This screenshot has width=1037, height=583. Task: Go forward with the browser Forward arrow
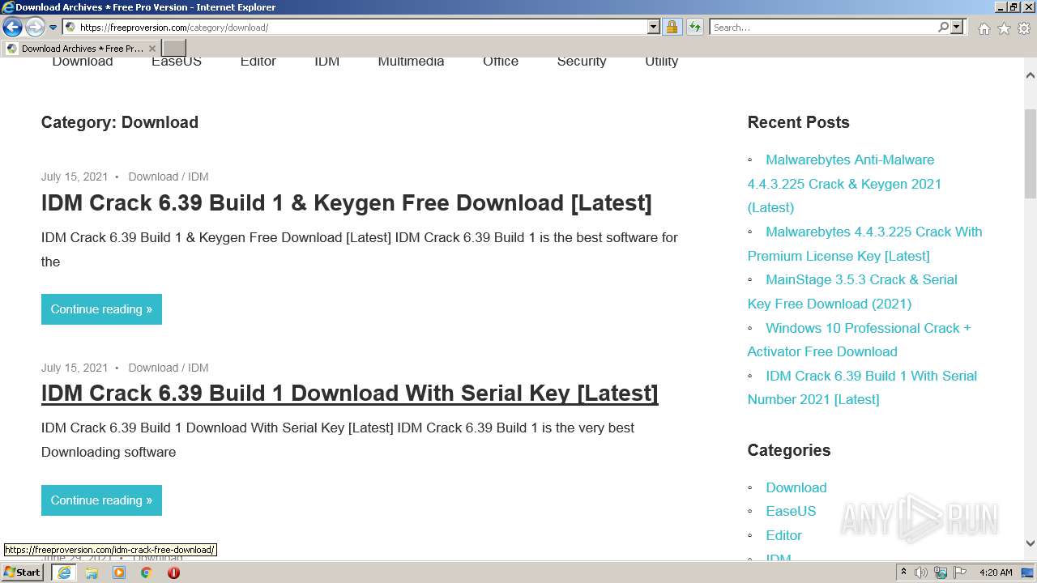34,28
